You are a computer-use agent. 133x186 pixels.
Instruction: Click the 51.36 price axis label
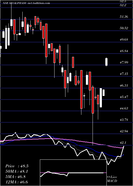[124, 16]
